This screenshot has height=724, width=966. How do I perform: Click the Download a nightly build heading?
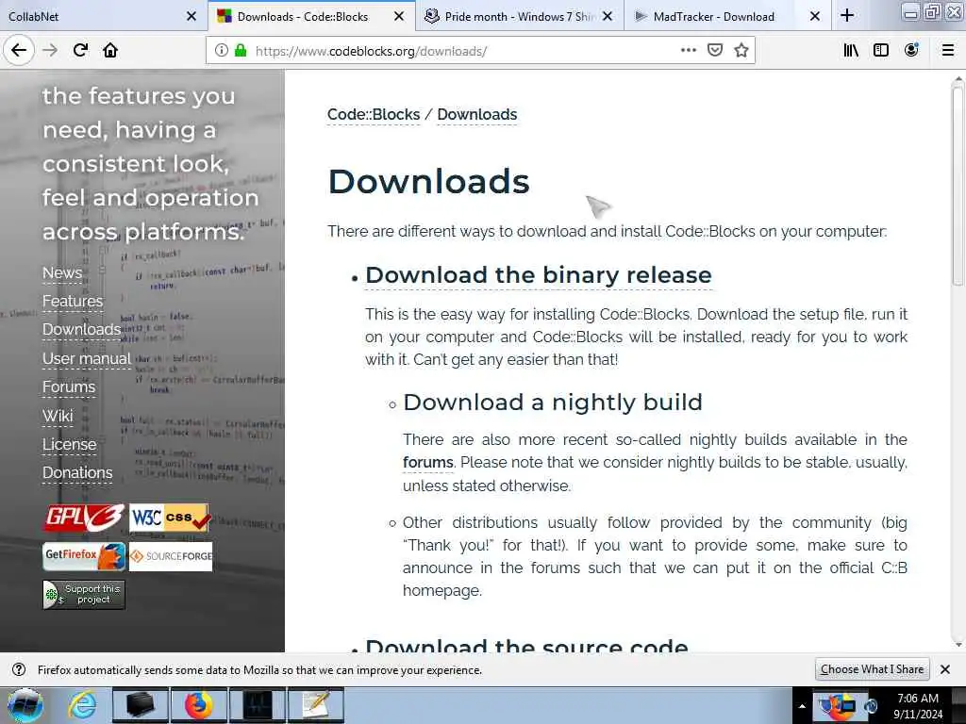coord(553,402)
